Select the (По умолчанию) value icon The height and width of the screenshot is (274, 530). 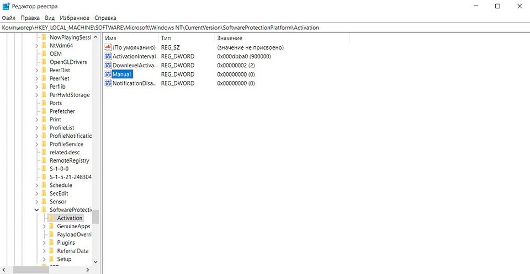[x=108, y=47]
